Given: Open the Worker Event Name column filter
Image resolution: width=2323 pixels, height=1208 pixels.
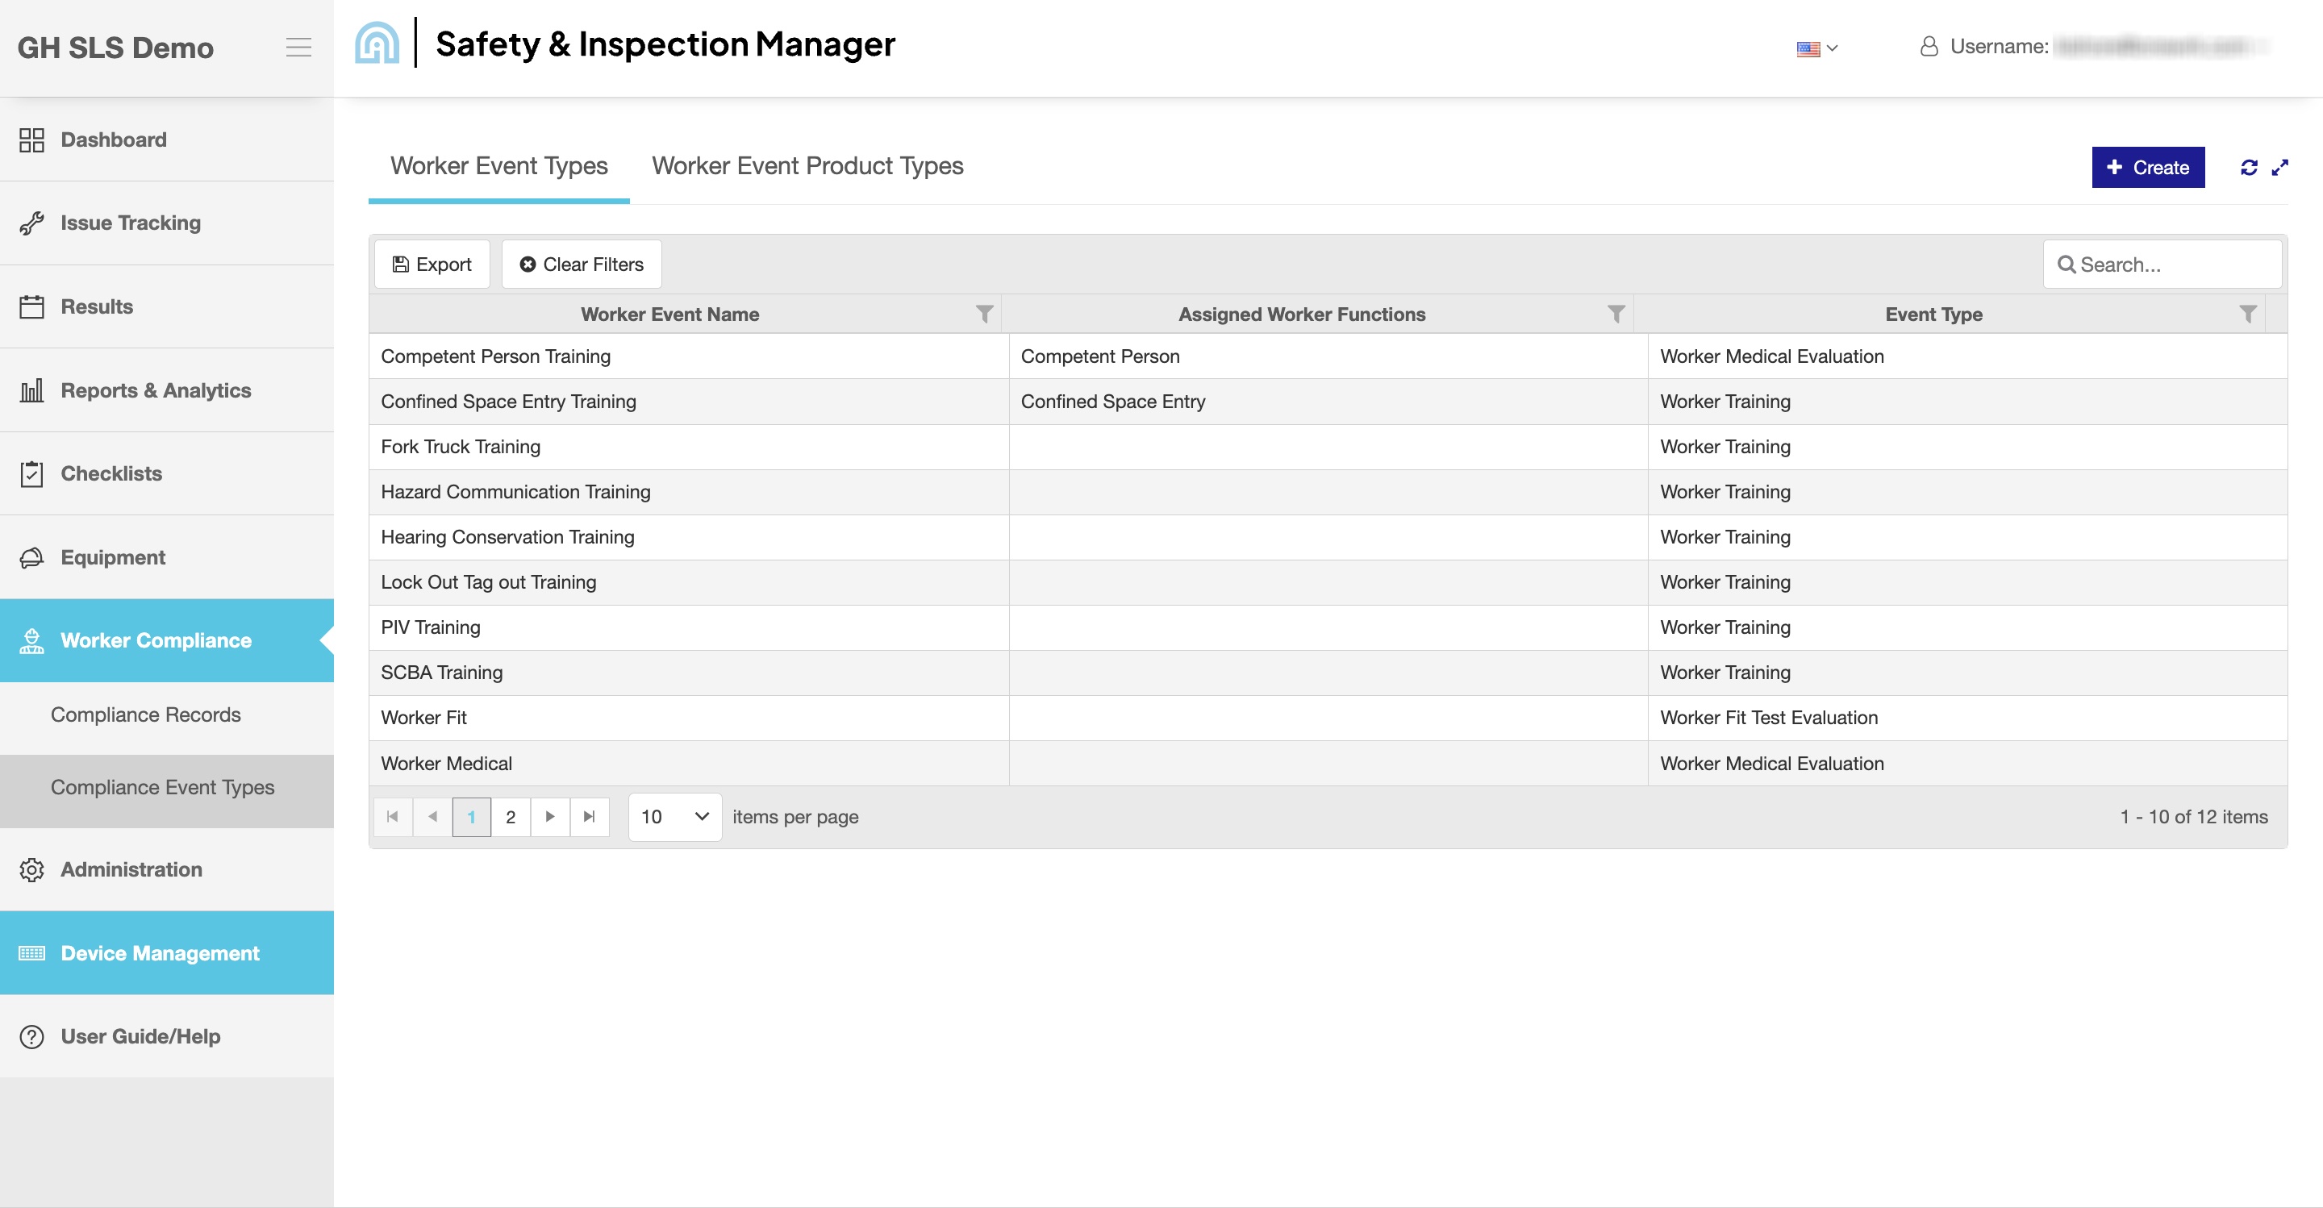Looking at the screenshot, I should point(985,314).
